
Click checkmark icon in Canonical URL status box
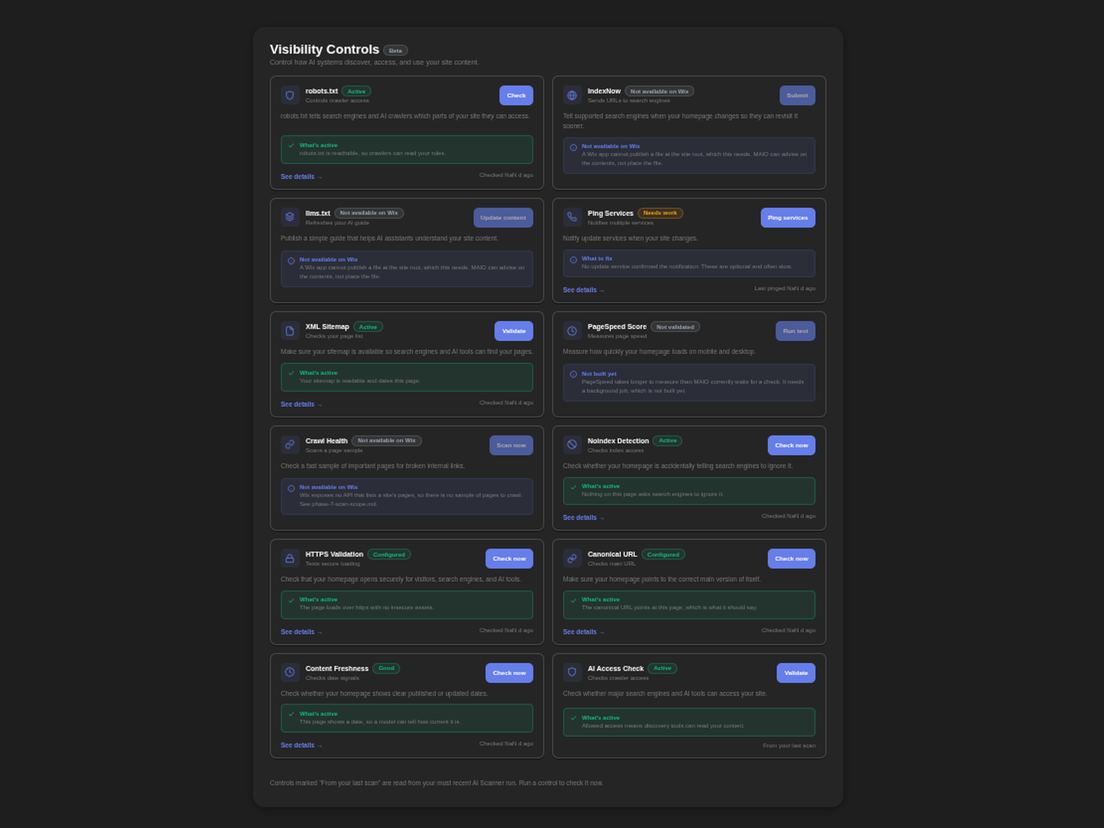tap(573, 601)
